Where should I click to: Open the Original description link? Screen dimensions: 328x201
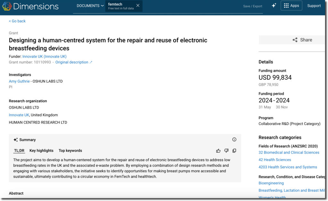pos(74,62)
